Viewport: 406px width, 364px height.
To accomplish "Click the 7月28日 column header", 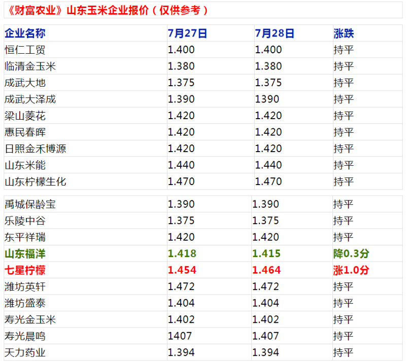I will click(x=275, y=33).
